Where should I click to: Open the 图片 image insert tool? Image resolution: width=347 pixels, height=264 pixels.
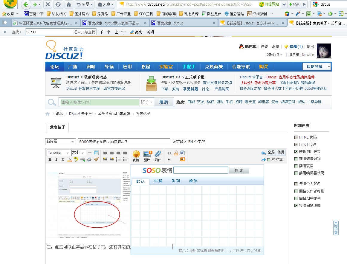point(147,156)
